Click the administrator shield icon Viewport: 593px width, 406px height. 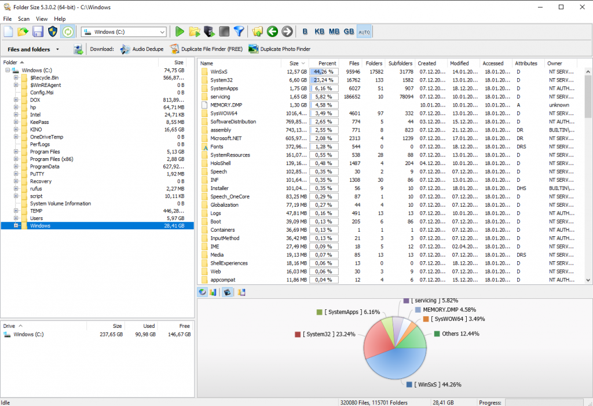tap(53, 32)
